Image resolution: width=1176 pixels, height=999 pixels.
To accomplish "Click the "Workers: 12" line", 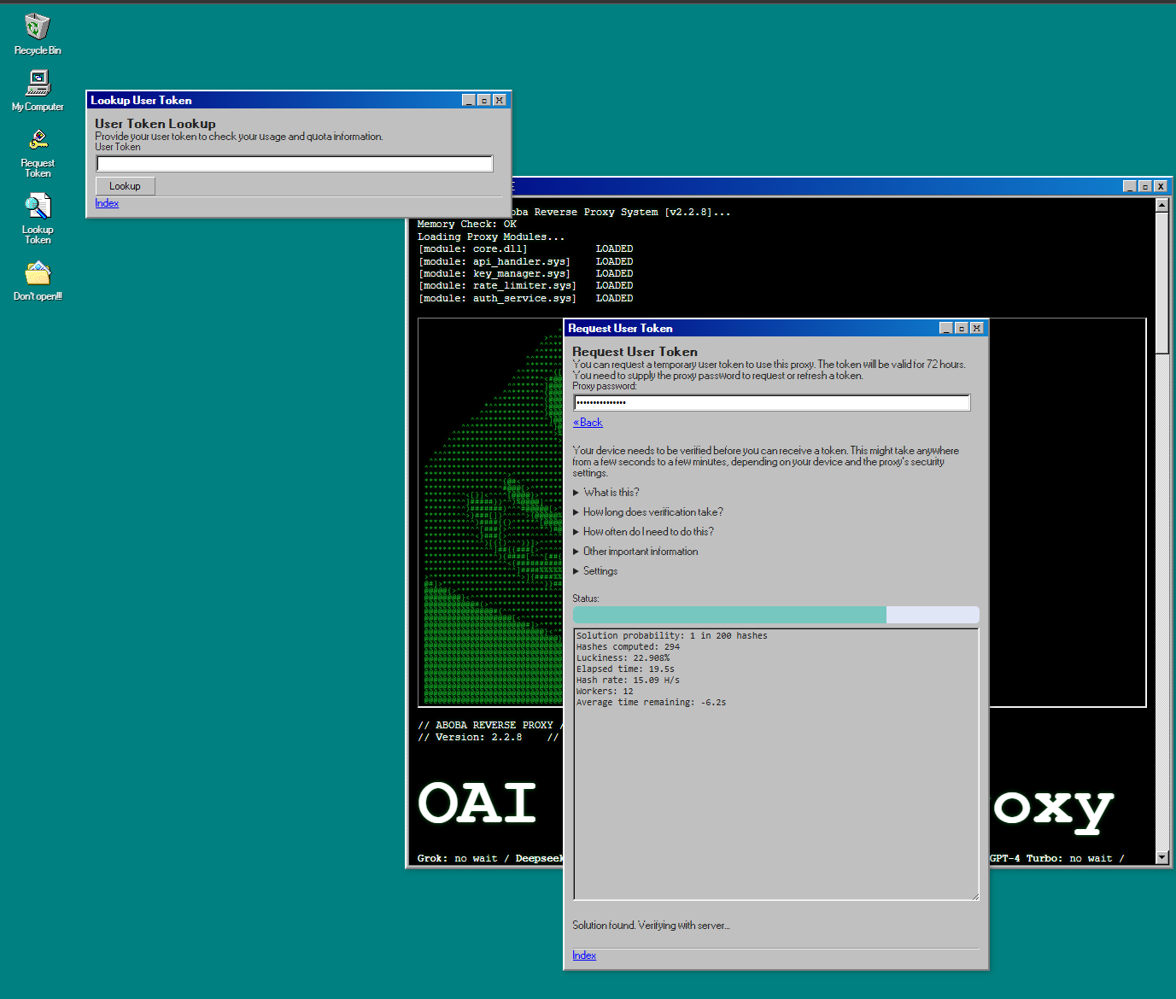I will [605, 692].
